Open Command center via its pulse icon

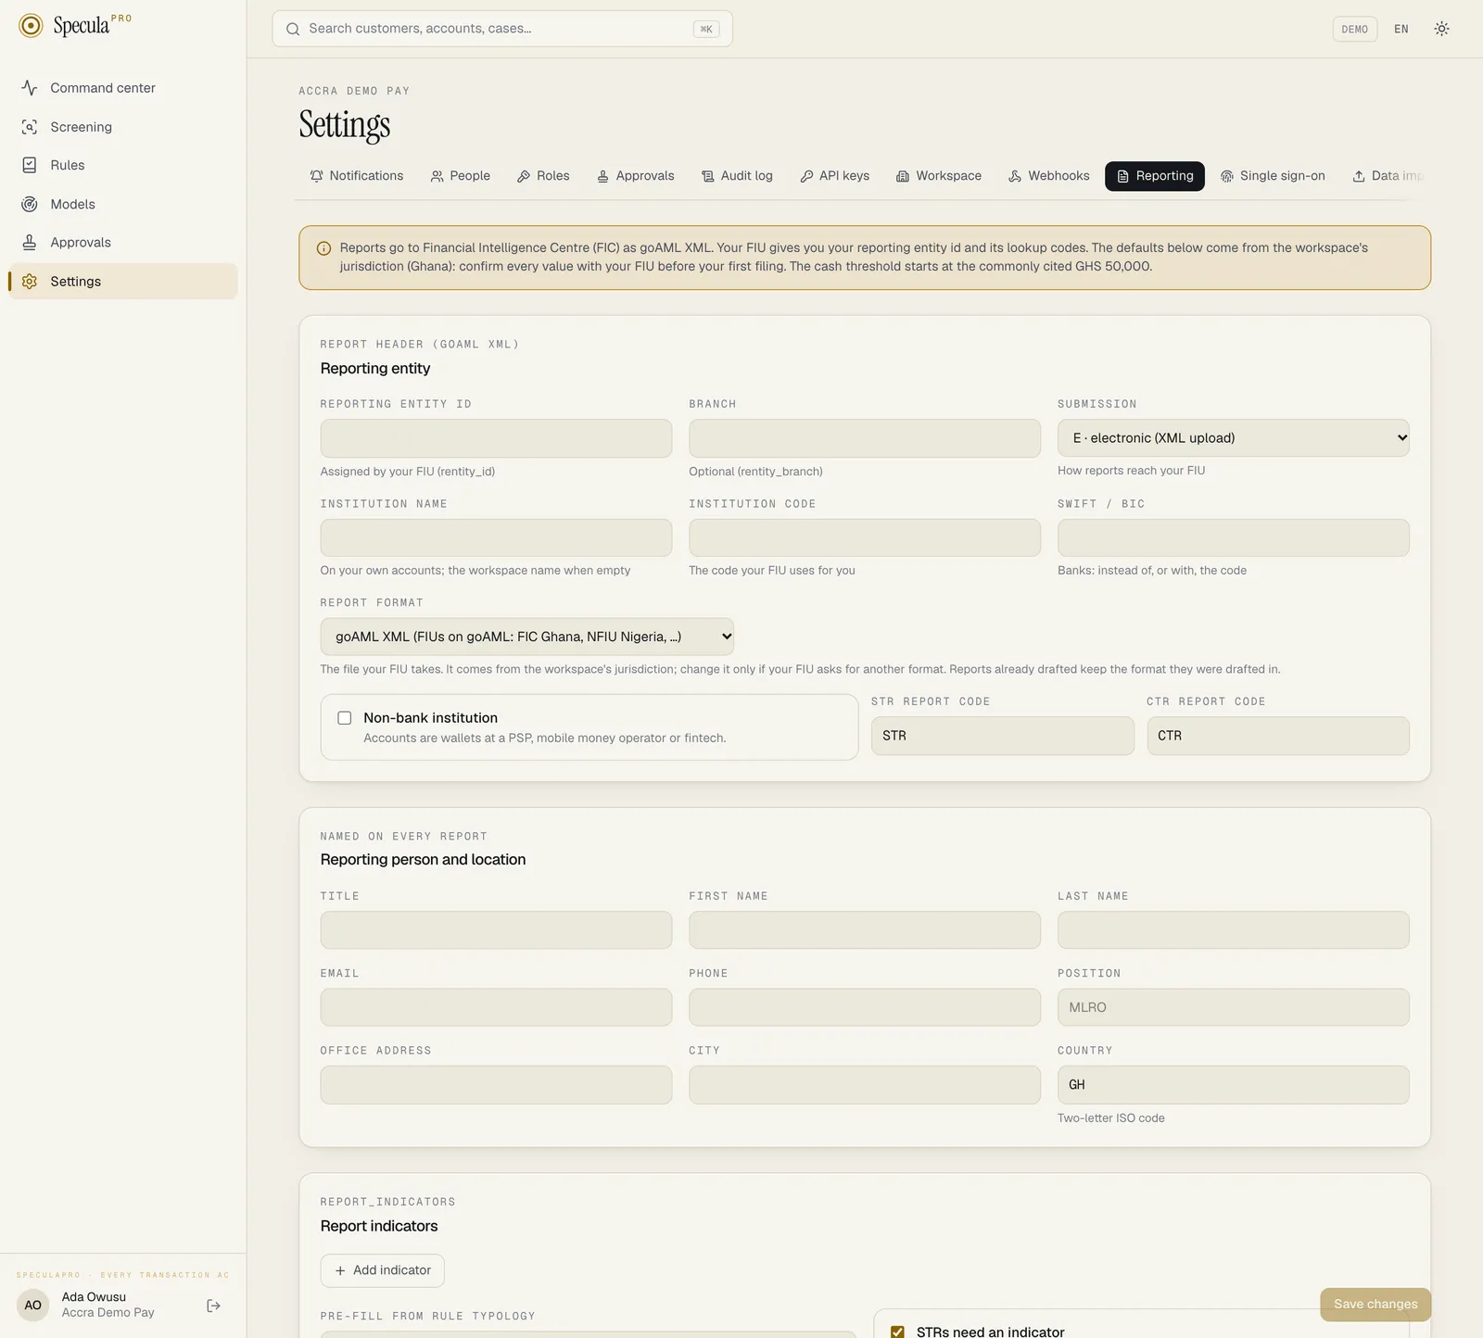pos(30,88)
